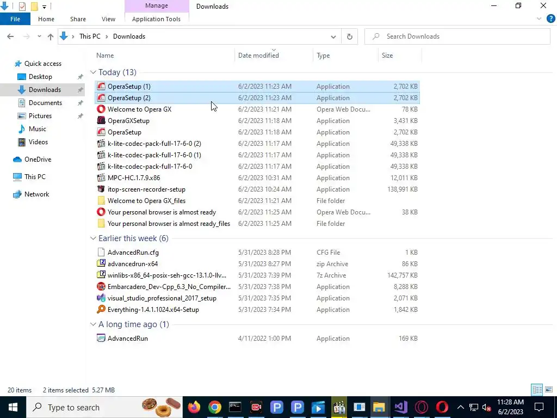Viewport: 557px width, 418px height.
Task: Collapse the A long time ago (1) group
Action: pyautogui.click(x=93, y=324)
